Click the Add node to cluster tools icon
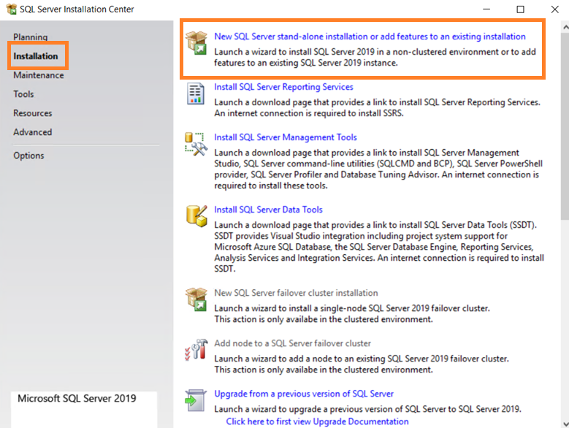The width and height of the screenshot is (569, 428). [196, 350]
